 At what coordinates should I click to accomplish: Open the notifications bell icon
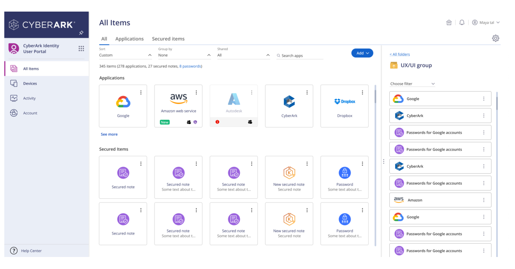tap(462, 23)
